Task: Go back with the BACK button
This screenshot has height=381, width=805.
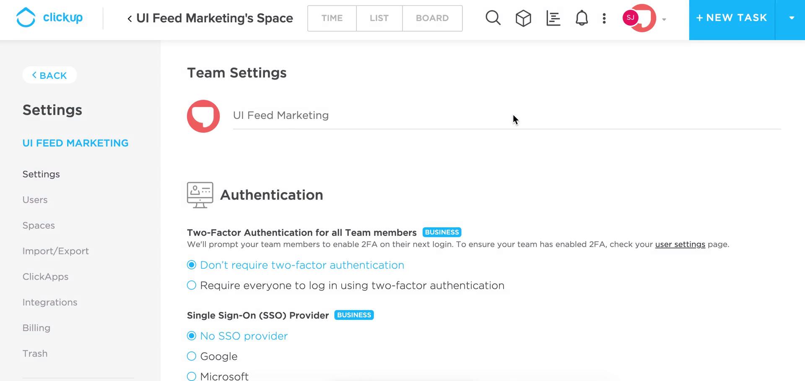Action: pos(49,75)
